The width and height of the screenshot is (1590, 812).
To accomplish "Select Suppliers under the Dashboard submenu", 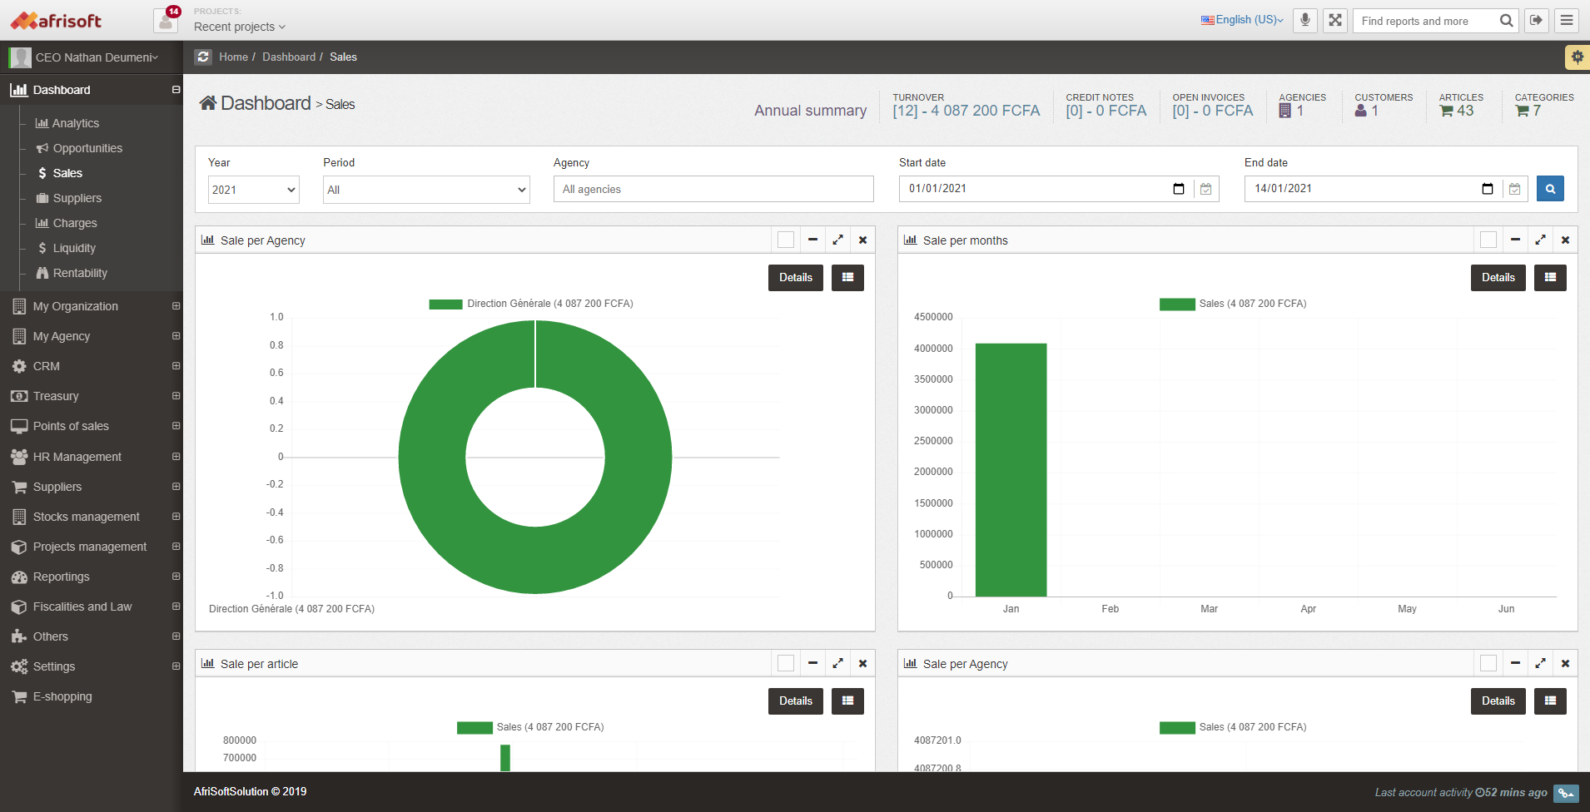I will click(77, 198).
